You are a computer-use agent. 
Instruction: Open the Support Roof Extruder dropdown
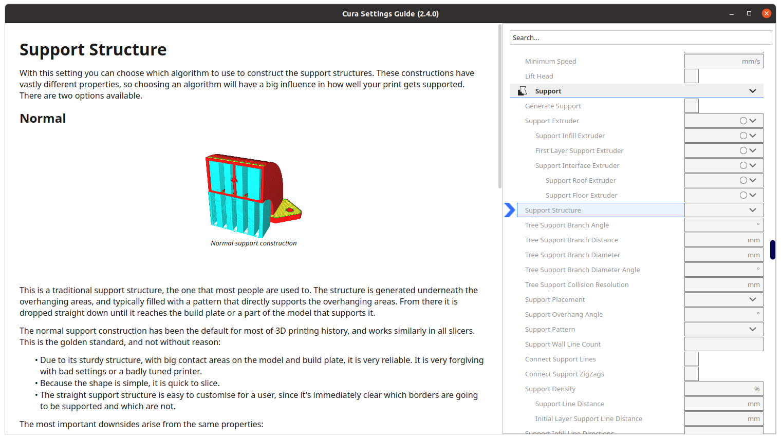(723, 180)
